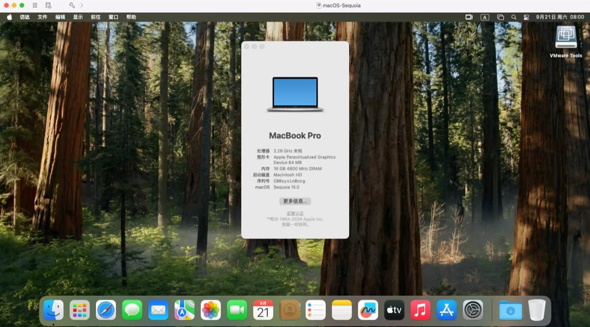The width and height of the screenshot is (590, 327).
Task: Click 2.29 GHz 未知 processor text
Action: click(x=288, y=151)
